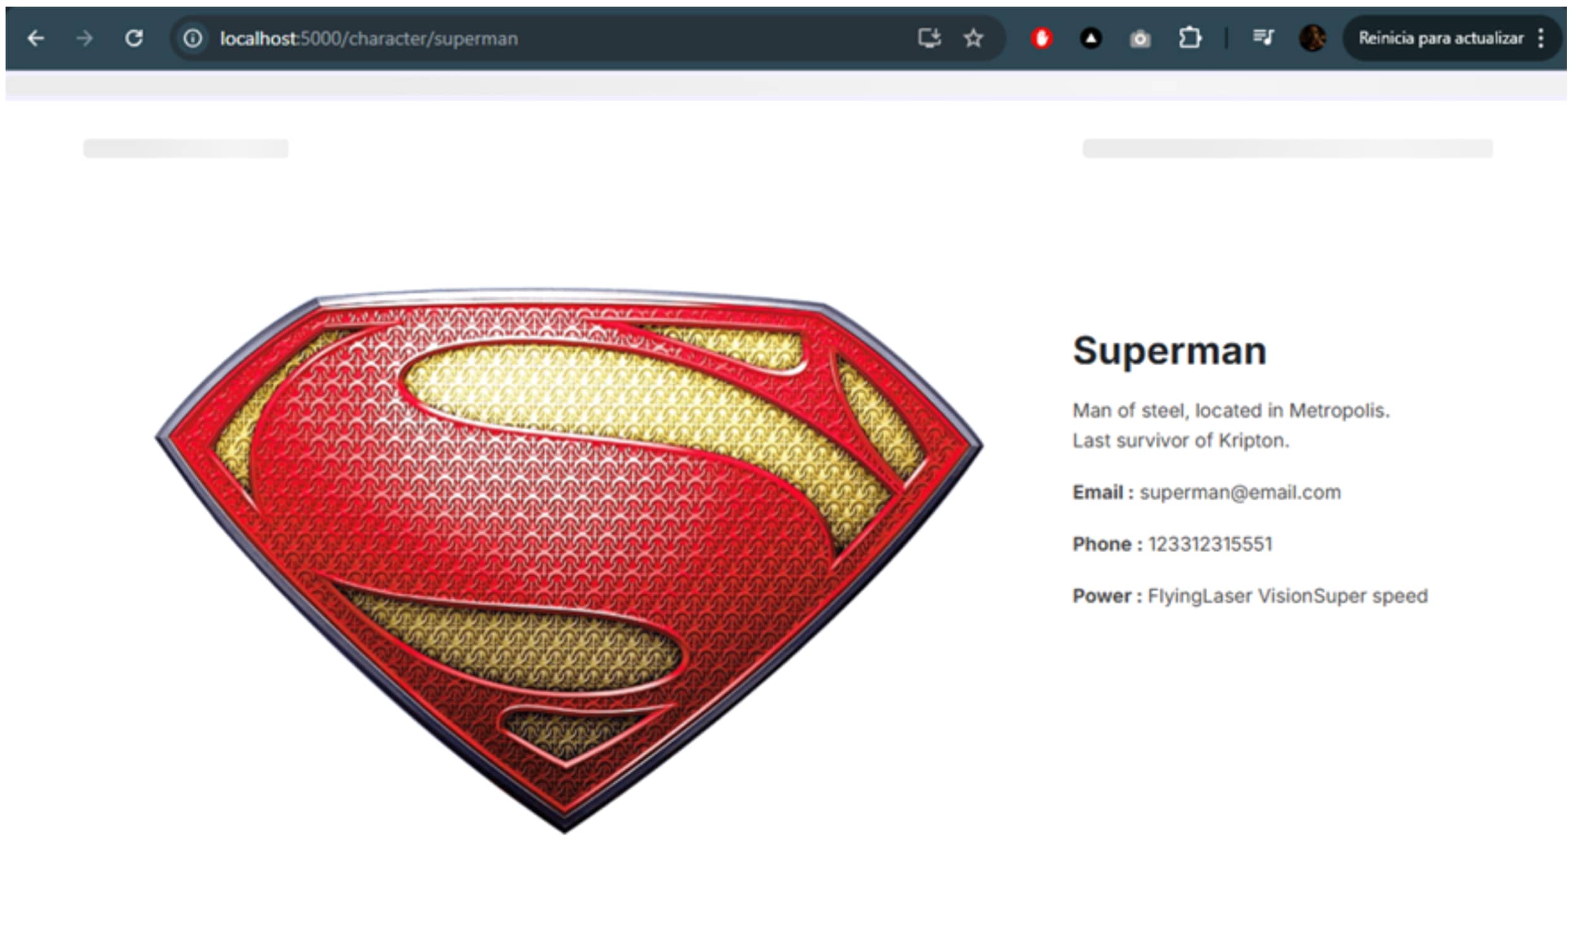
Task: Click the 'Last survivor of Kripton.' line
Action: (1180, 440)
